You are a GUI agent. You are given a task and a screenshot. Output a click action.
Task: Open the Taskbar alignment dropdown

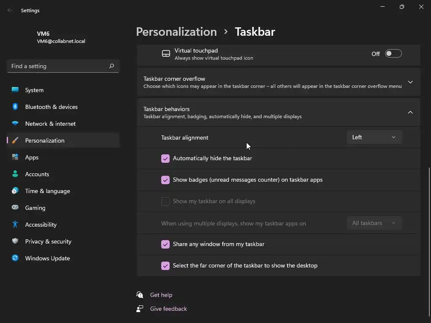click(374, 137)
